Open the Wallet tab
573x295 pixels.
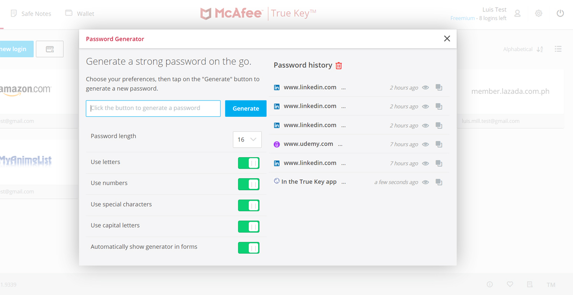point(79,13)
